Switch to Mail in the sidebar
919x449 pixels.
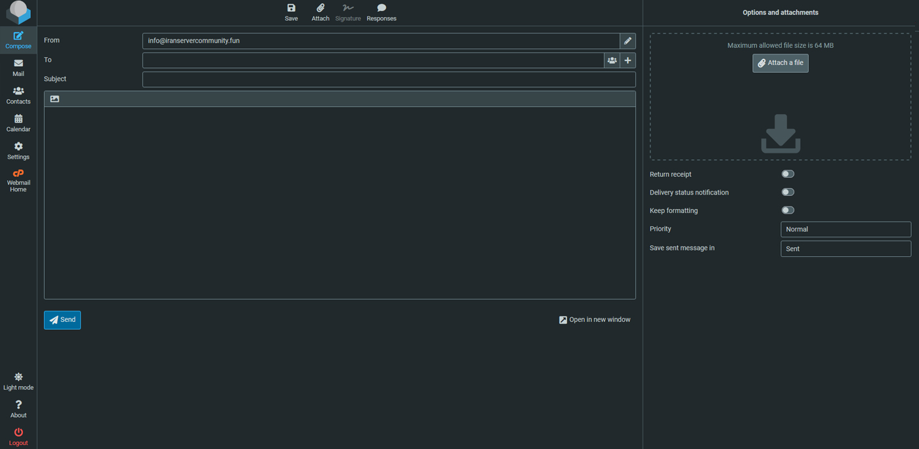(x=18, y=68)
